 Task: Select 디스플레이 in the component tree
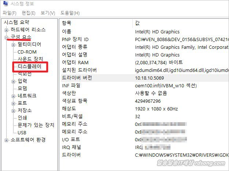tap(30, 67)
